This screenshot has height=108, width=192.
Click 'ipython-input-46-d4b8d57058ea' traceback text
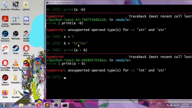tap(77, 60)
